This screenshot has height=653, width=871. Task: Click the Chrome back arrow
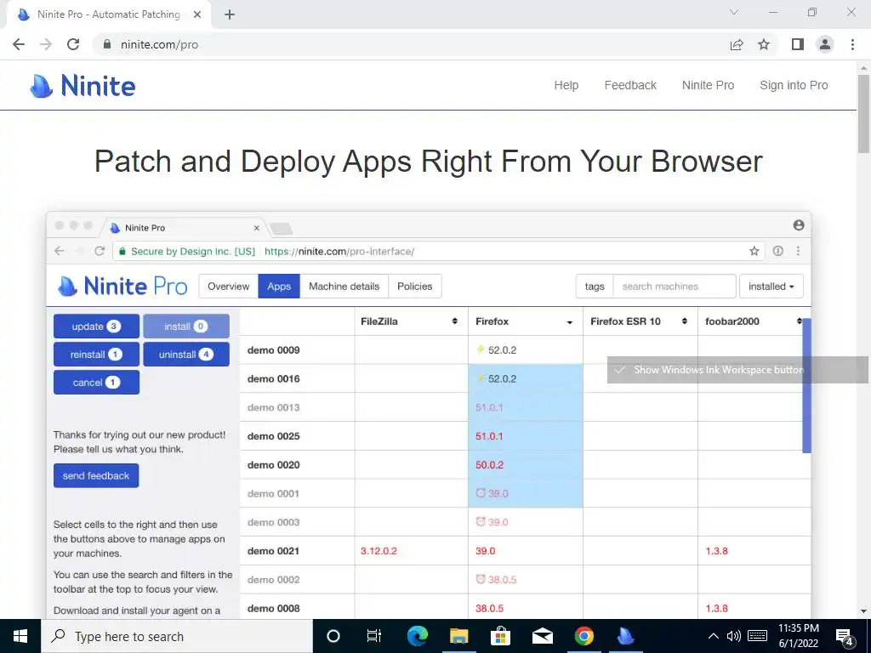click(19, 44)
